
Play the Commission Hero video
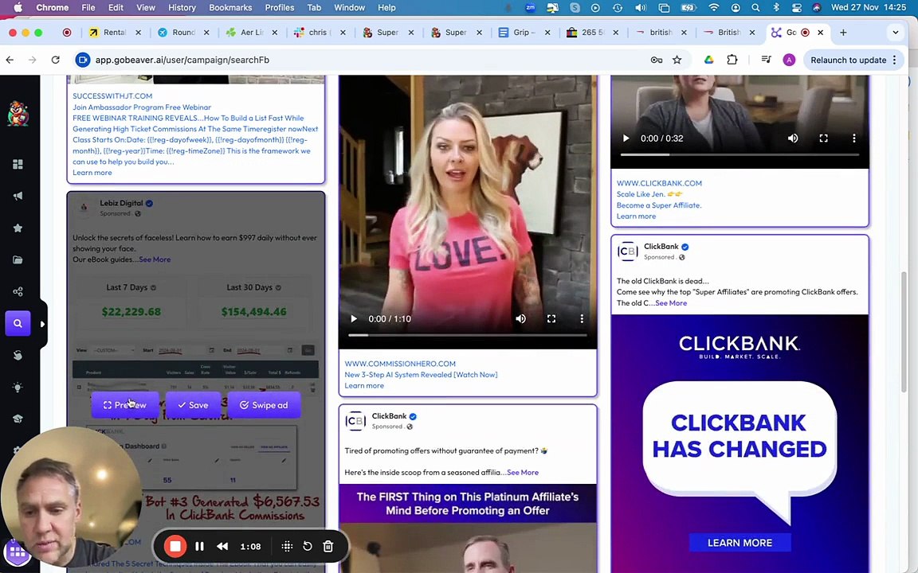click(x=354, y=318)
